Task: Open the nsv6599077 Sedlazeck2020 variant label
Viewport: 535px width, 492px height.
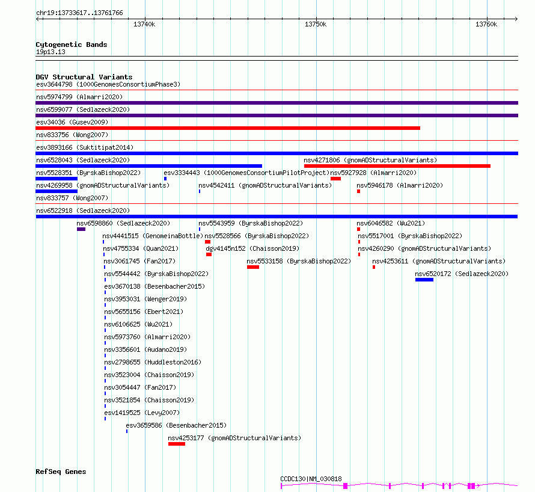Action: click(83, 109)
